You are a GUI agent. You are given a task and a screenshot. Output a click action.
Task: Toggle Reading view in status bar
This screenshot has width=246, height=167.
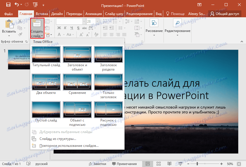[170, 164]
